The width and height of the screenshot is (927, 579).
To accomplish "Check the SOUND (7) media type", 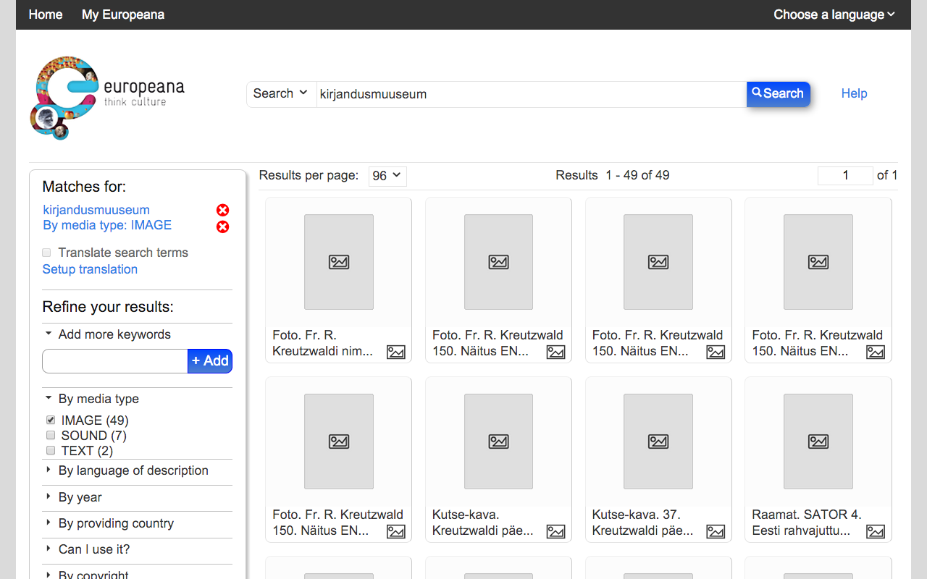I will (x=51, y=435).
